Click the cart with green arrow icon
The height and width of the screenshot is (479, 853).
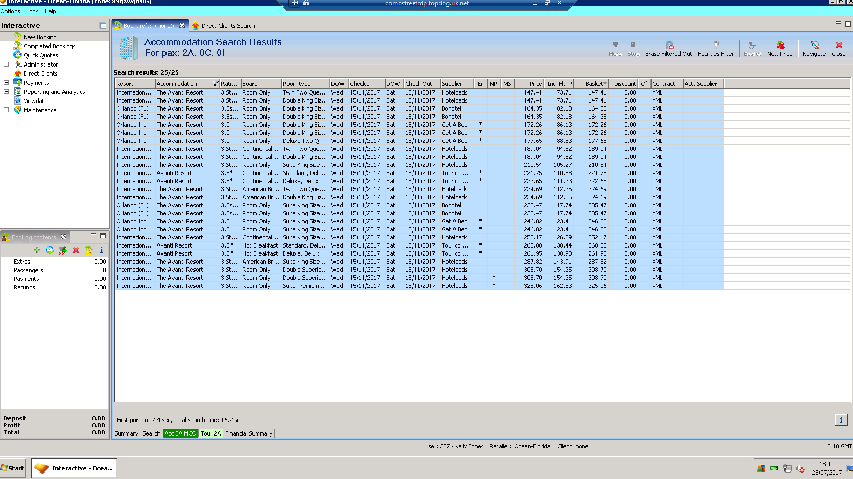click(x=63, y=250)
